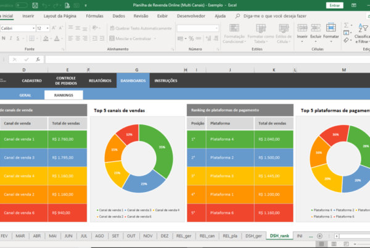Open the Desenvolvedor tab

(191, 16)
